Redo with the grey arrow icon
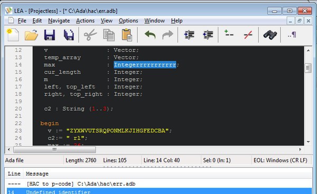Screen dimensions: 317x194 [167, 35]
